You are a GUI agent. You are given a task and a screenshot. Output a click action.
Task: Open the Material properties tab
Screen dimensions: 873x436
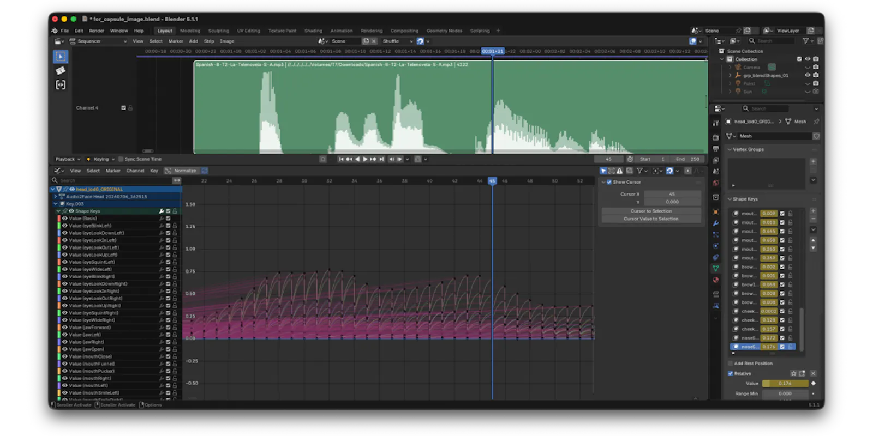[x=716, y=280]
